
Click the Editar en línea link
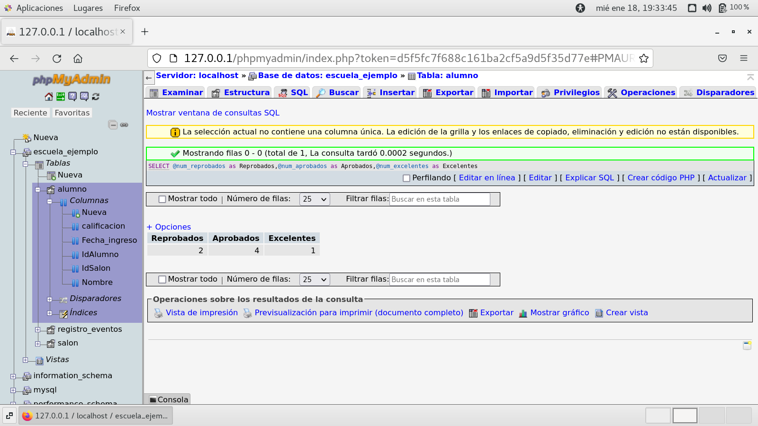pos(487,178)
